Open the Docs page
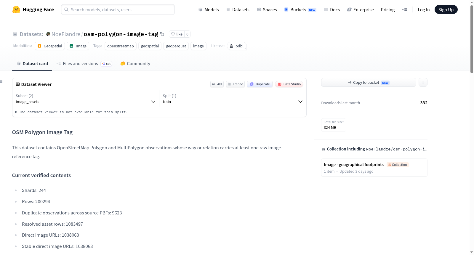The height and width of the screenshot is (255, 474). point(332,9)
